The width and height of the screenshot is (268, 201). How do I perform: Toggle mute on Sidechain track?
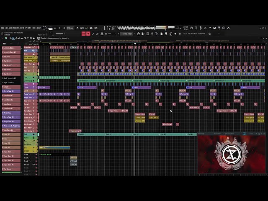36,47
